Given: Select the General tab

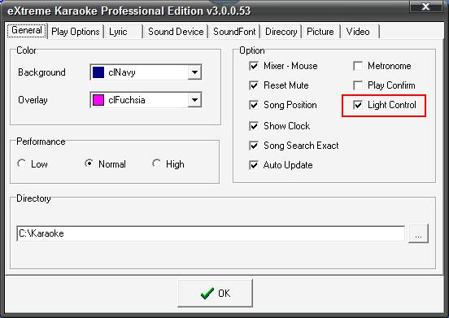Looking at the screenshot, I should pos(27,30).
